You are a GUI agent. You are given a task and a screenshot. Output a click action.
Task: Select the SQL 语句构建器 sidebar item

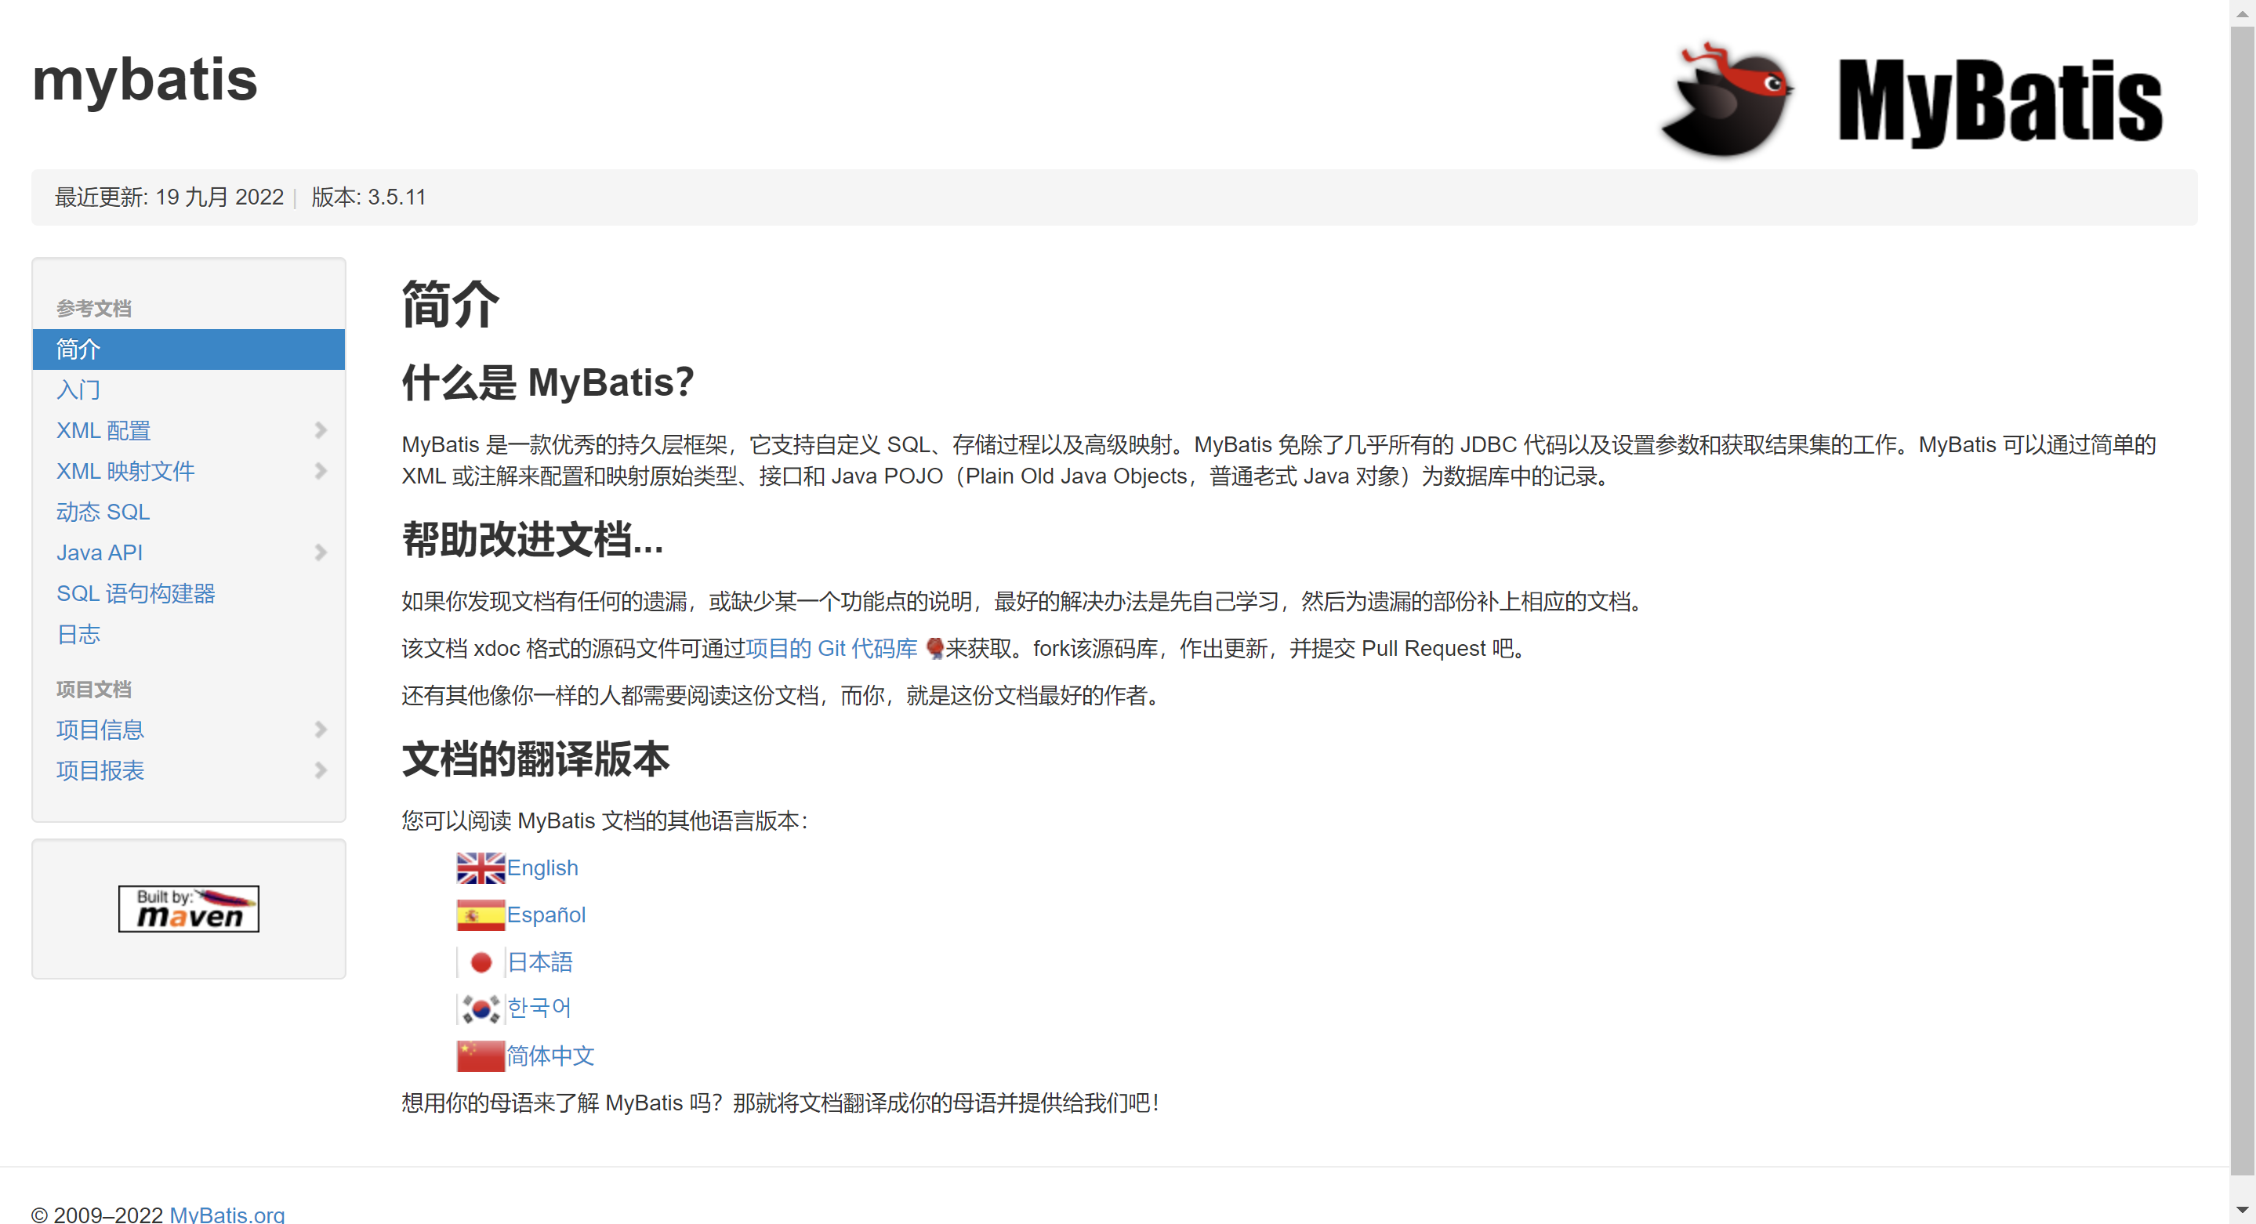point(136,594)
